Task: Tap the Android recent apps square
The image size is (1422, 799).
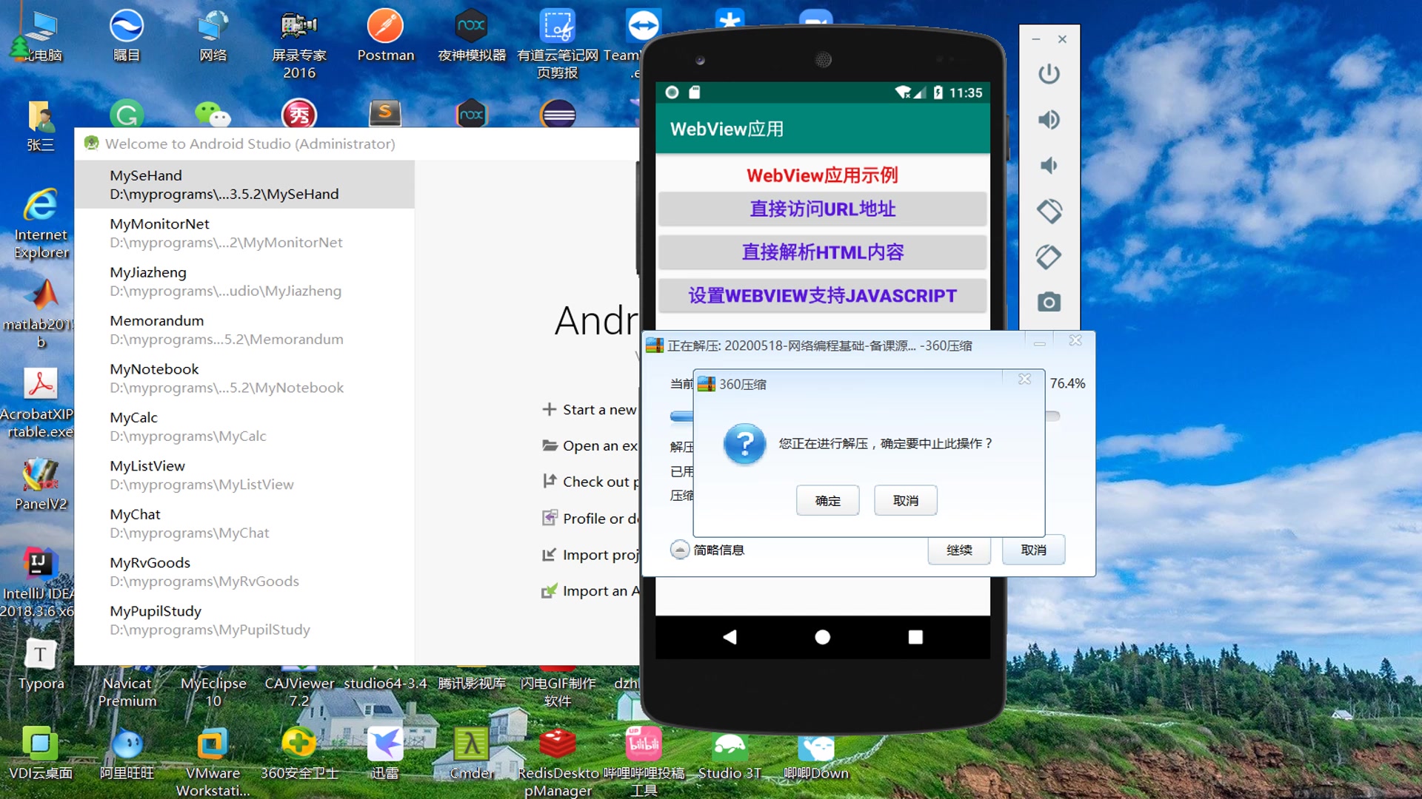Action: [x=915, y=637]
